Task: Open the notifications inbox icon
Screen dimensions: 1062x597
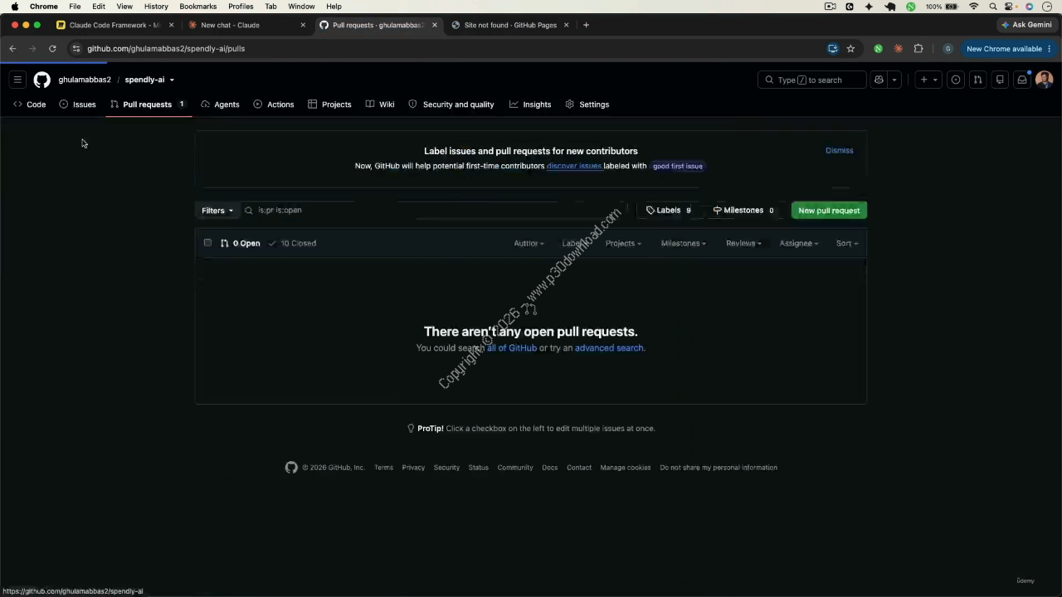Action: click(x=1022, y=80)
